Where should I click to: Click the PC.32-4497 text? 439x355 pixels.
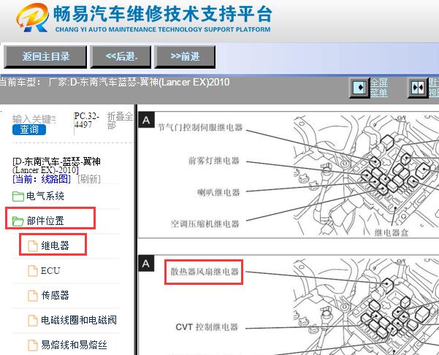86,121
